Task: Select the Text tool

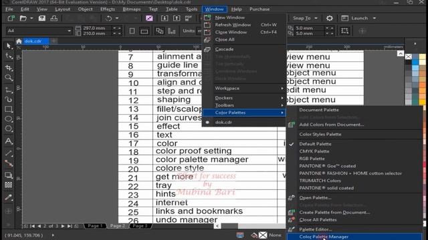Action: pos(9,141)
